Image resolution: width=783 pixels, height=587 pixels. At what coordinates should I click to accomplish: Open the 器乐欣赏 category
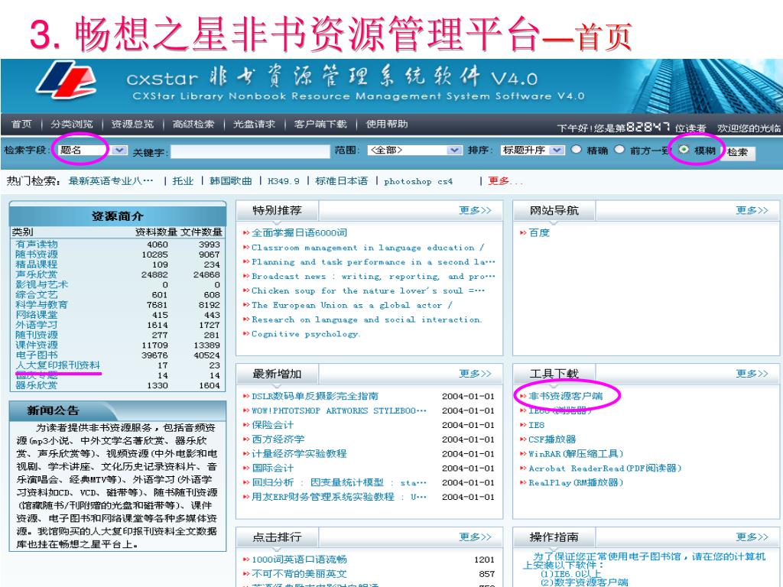pyautogui.click(x=37, y=385)
